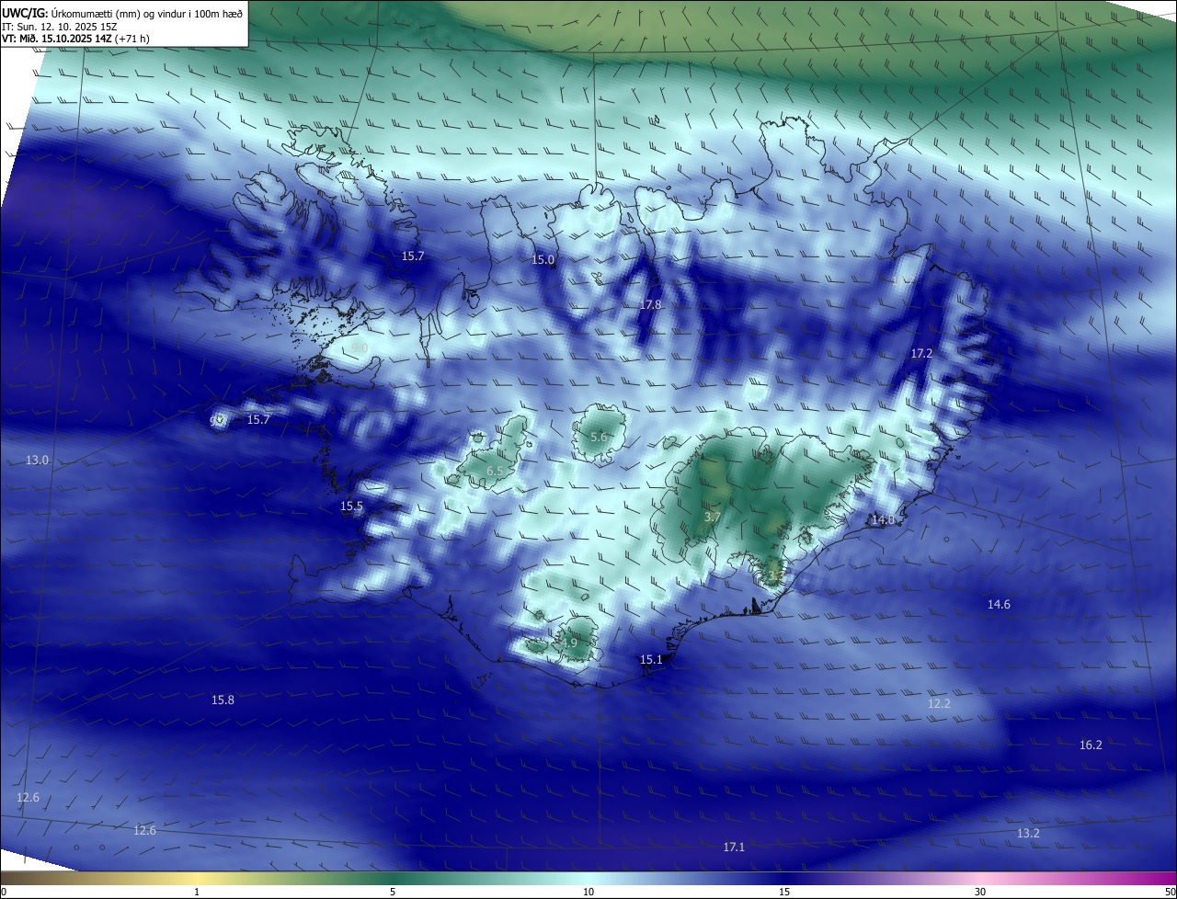
Task: Click the 3.7 value on Vatnajökull glacier
Action: pos(712,518)
